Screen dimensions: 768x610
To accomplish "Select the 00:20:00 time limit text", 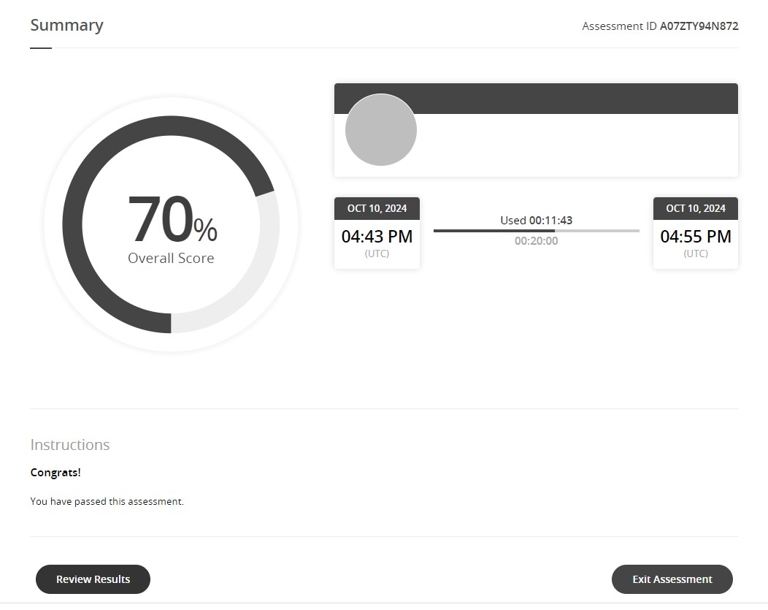I will pyautogui.click(x=537, y=241).
